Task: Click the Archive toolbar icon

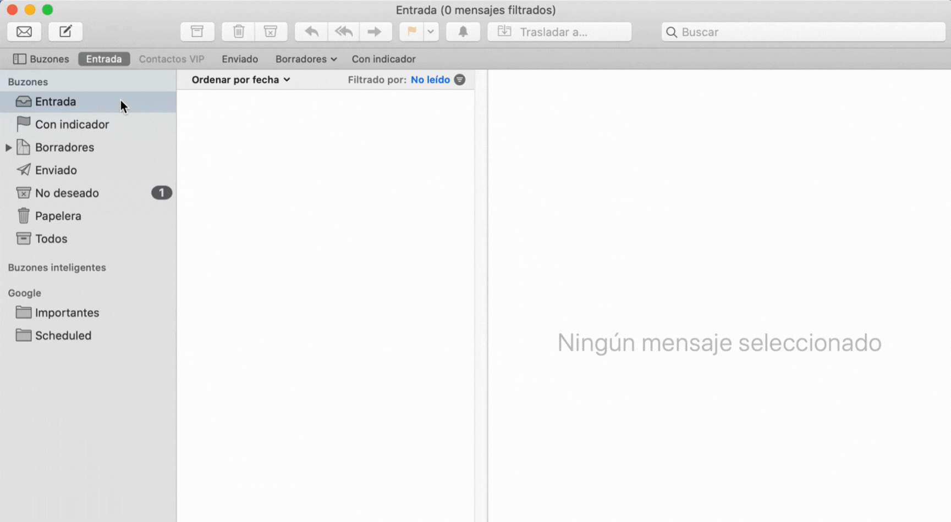Action: coord(197,32)
